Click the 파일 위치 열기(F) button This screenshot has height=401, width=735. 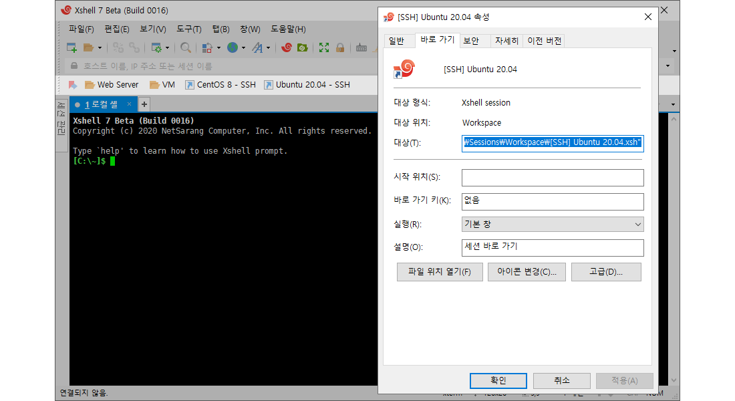[440, 272]
